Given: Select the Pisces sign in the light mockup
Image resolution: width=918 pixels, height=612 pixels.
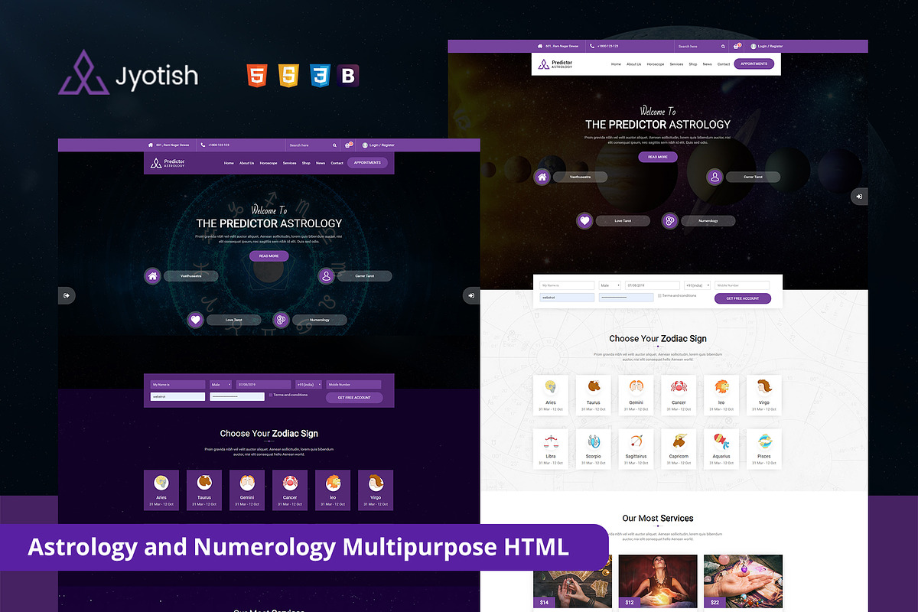Looking at the screenshot, I should click(764, 448).
